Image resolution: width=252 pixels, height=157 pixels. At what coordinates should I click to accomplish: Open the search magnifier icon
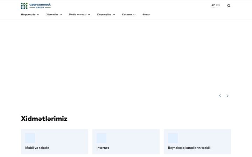tap(229, 6)
